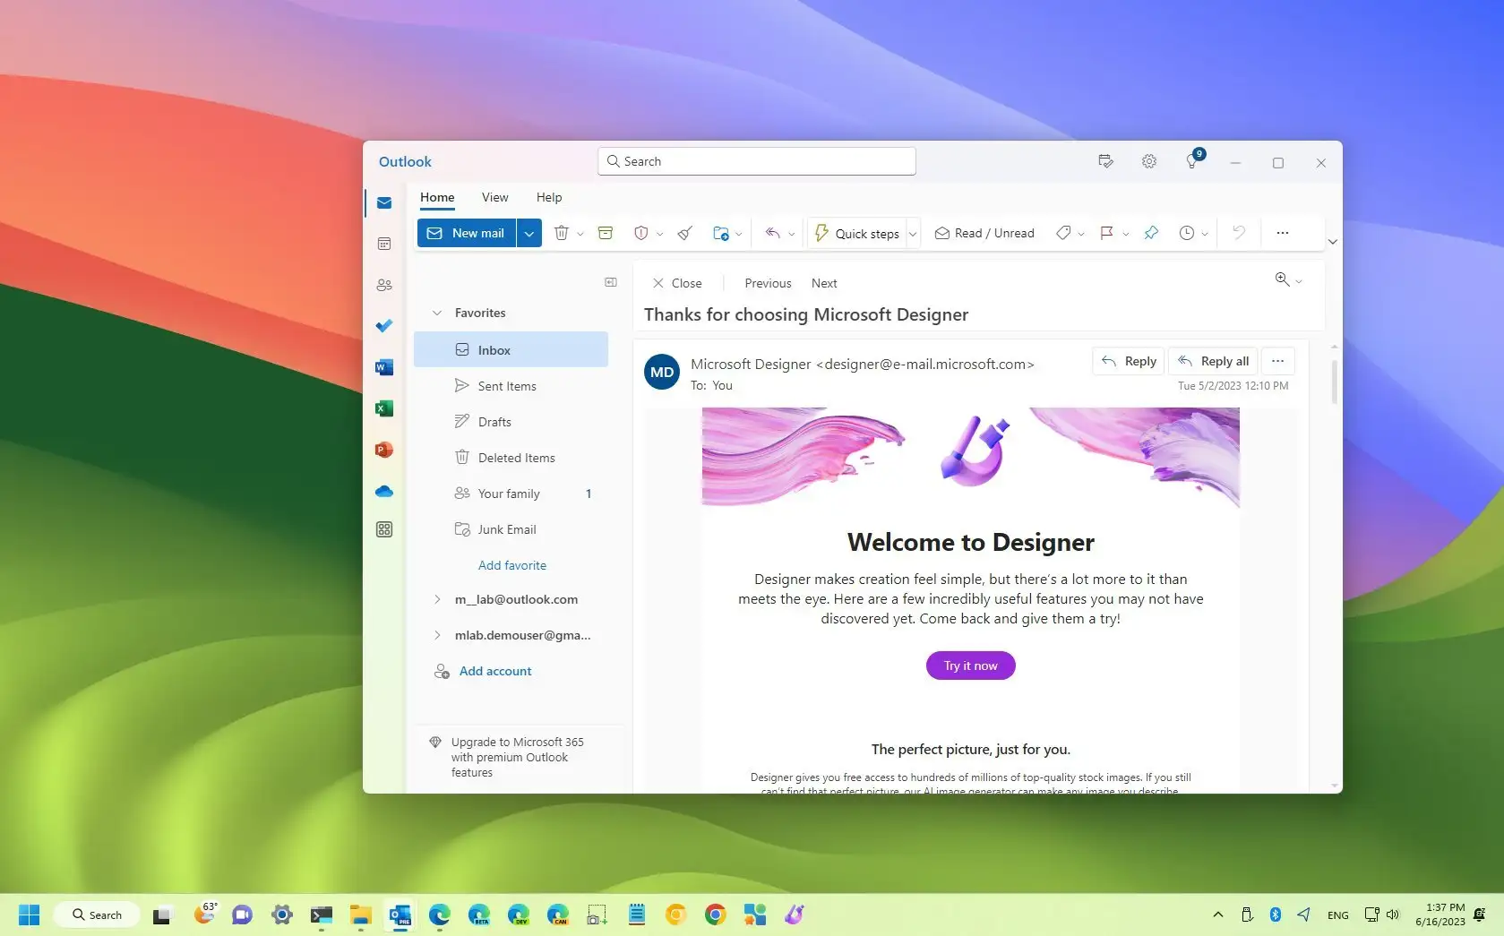
Task: Click the message More actions ellipsis
Action: [1278, 361]
